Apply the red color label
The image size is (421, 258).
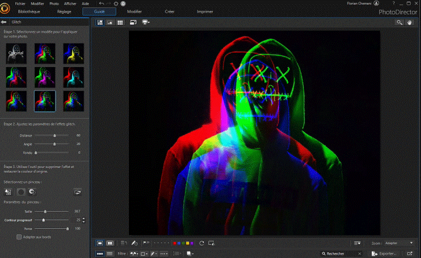[x=175, y=243]
